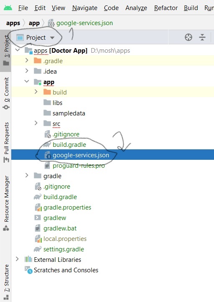Select proguard-rules.pro file name
Screen dimensions: 214x302
click(x=79, y=166)
